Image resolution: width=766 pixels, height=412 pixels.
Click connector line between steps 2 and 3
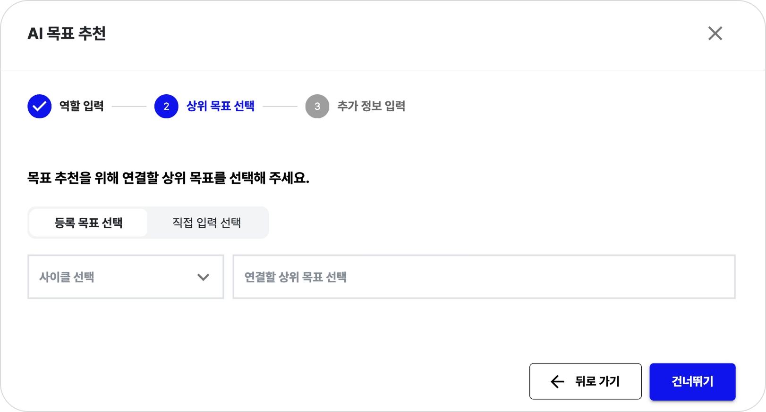280,107
